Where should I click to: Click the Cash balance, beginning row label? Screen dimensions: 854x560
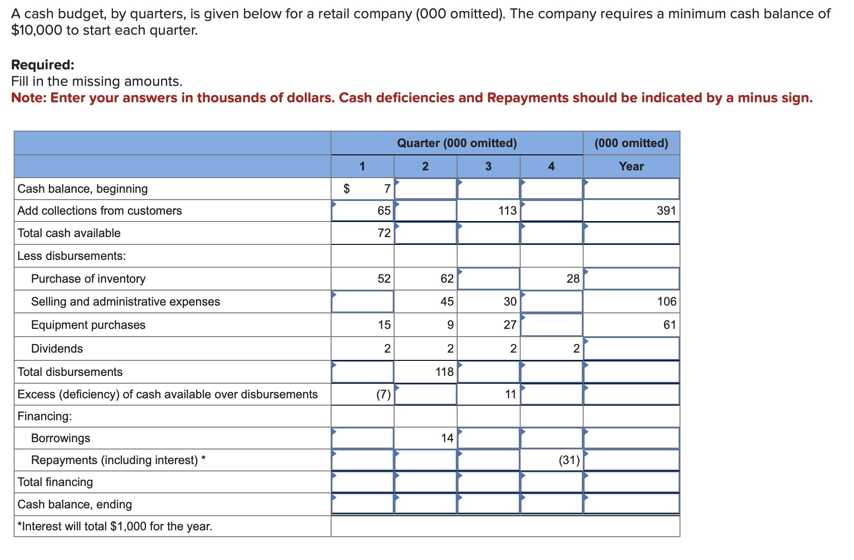pyautogui.click(x=82, y=188)
